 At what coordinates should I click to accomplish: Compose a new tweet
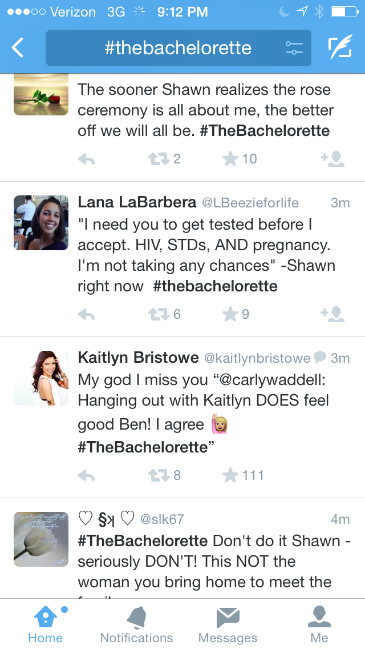click(x=340, y=48)
